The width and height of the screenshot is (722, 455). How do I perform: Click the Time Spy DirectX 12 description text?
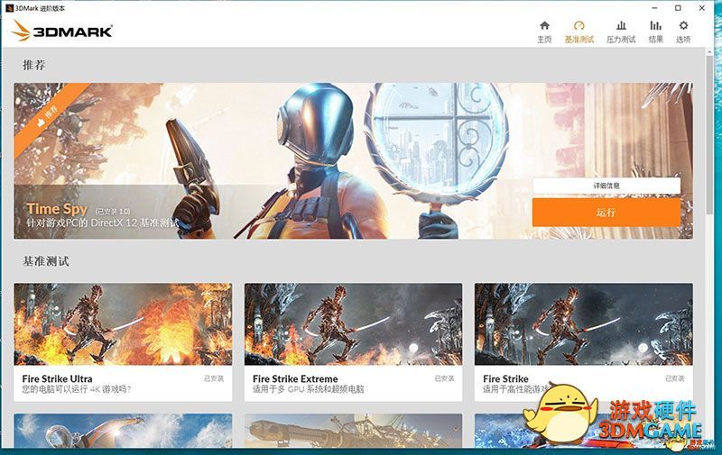[102, 223]
